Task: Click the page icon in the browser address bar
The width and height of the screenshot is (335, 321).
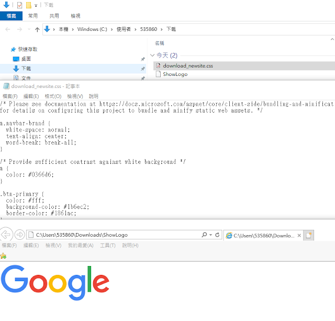Action: click(x=31, y=235)
